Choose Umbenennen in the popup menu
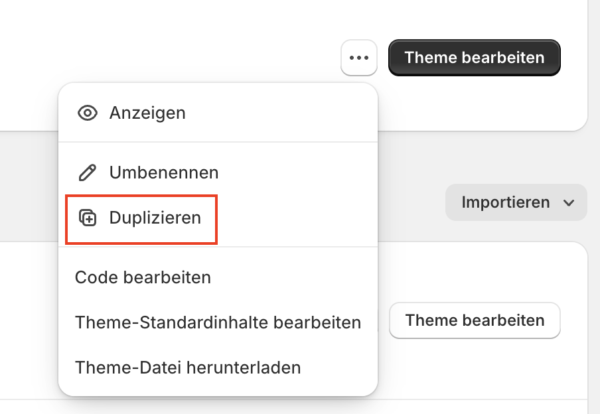The height and width of the screenshot is (414, 600). (218, 172)
